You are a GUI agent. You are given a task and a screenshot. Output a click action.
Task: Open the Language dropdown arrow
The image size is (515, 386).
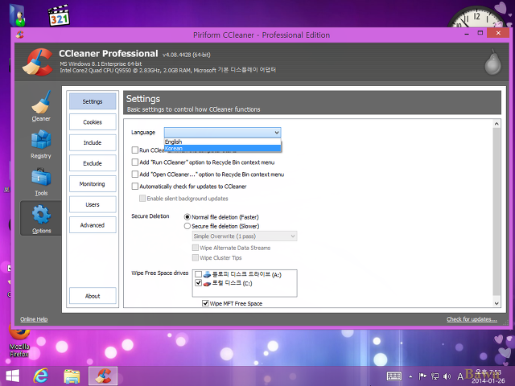pos(277,133)
